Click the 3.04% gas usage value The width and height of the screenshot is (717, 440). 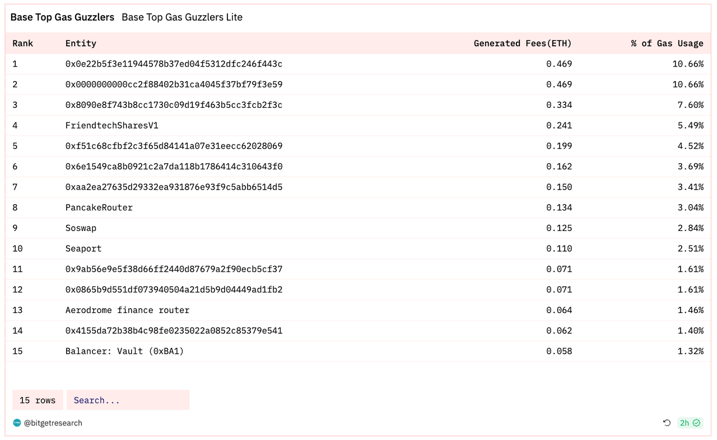click(691, 207)
